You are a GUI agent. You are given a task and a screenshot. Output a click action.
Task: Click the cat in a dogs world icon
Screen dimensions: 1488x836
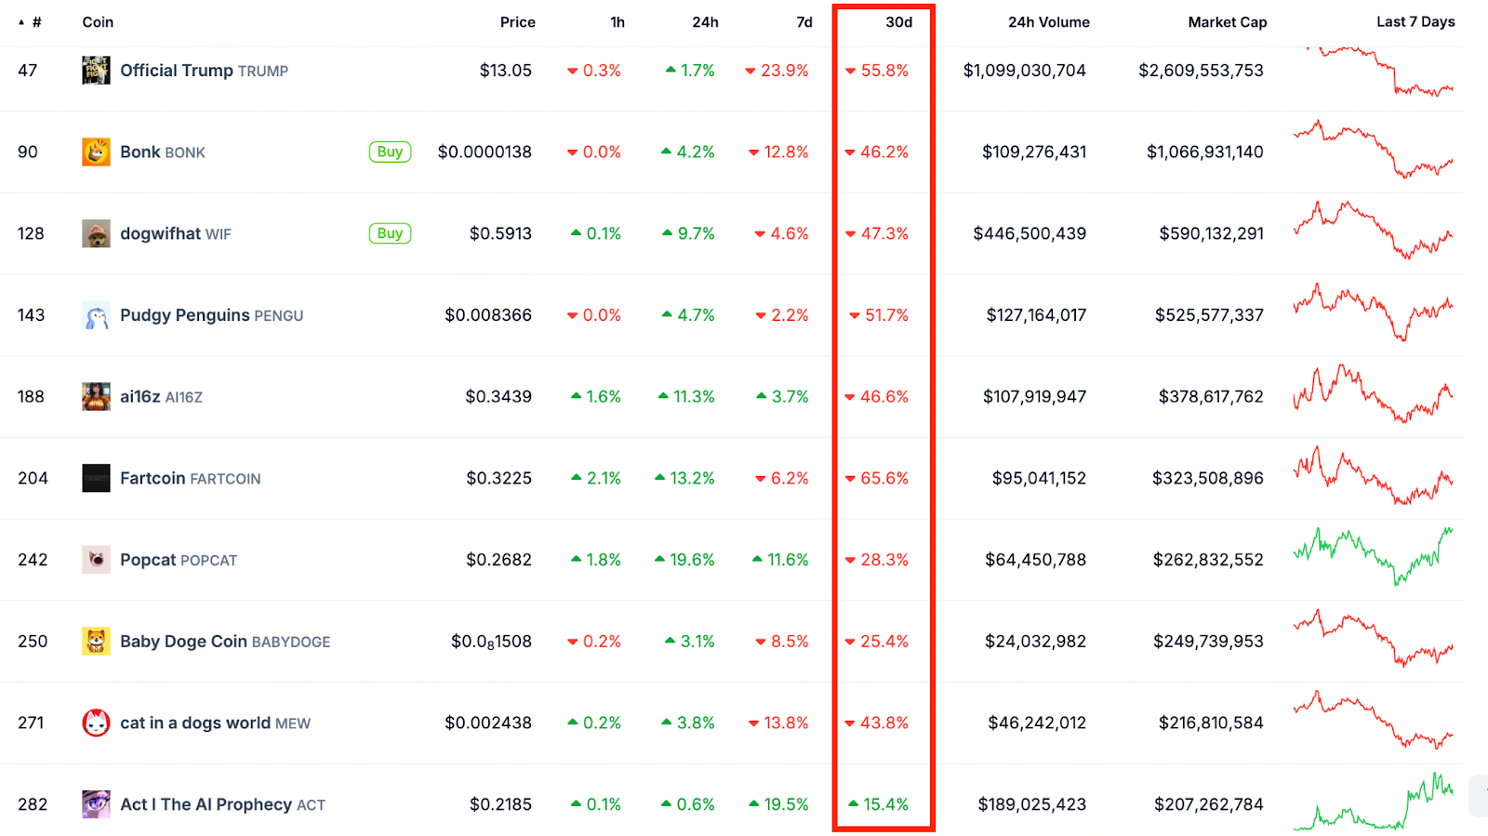click(x=96, y=723)
